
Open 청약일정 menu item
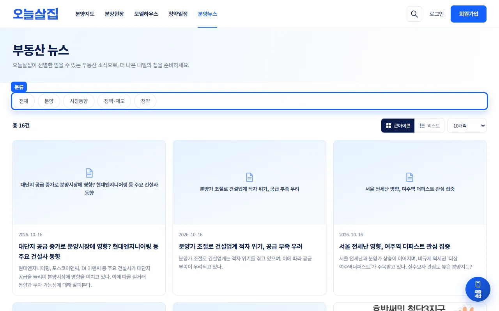178,14
